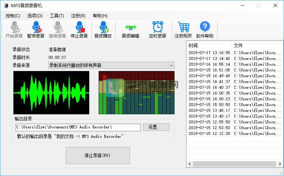Select the recording 2019-07-15 16:00:35
Screen dimensions: 284x176
tap(235, 93)
